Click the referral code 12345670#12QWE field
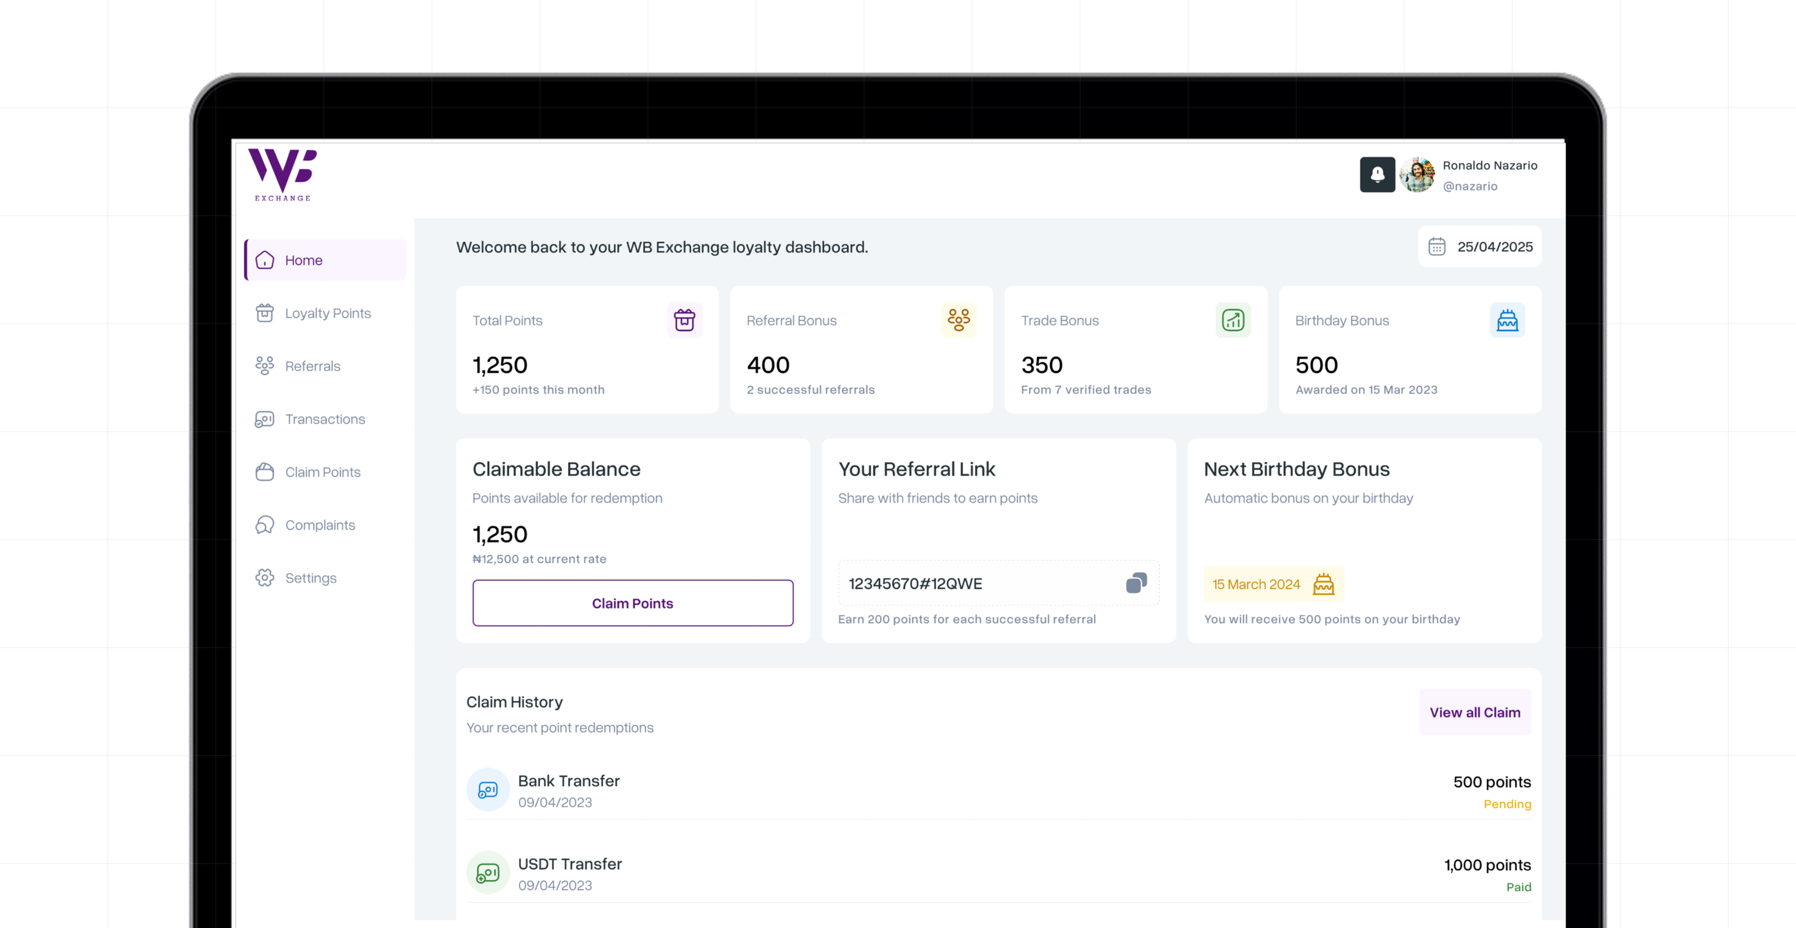The image size is (1796, 928). (998, 583)
